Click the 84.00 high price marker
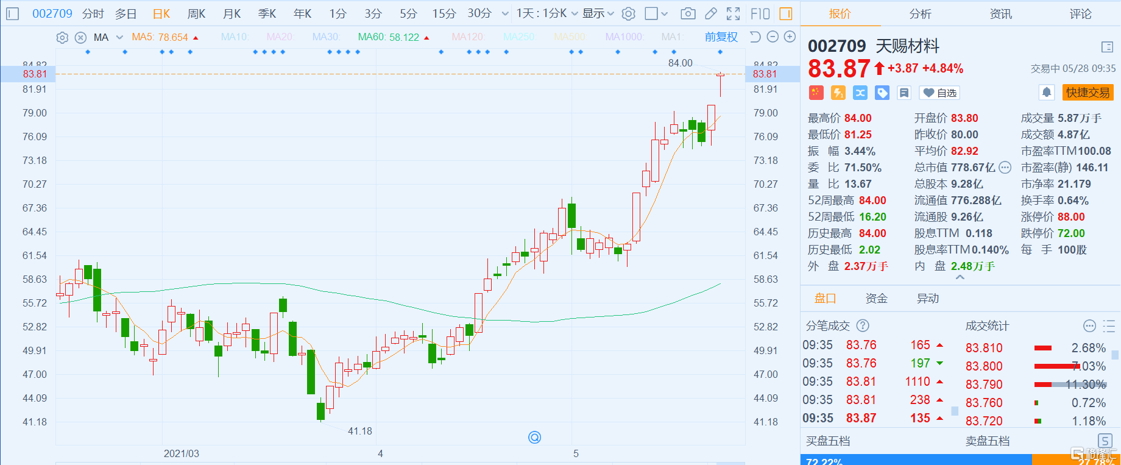1121x465 pixels. (680, 63)
